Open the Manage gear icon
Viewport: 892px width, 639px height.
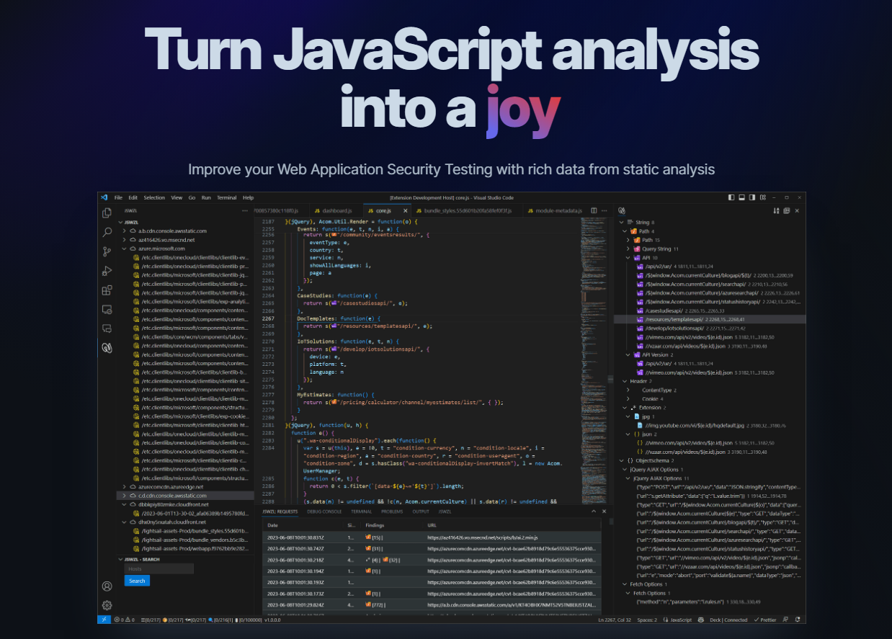[x=107, y=605]
